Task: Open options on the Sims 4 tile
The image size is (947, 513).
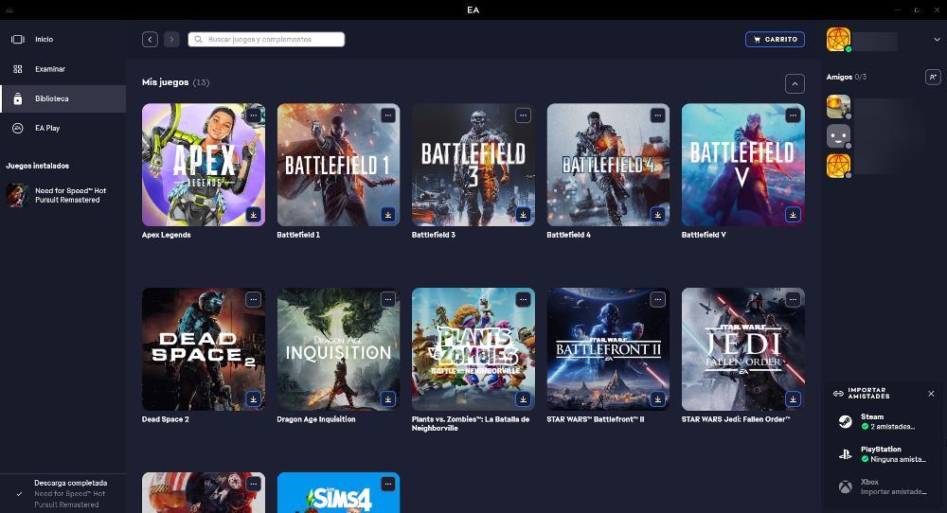Action: 388,484
